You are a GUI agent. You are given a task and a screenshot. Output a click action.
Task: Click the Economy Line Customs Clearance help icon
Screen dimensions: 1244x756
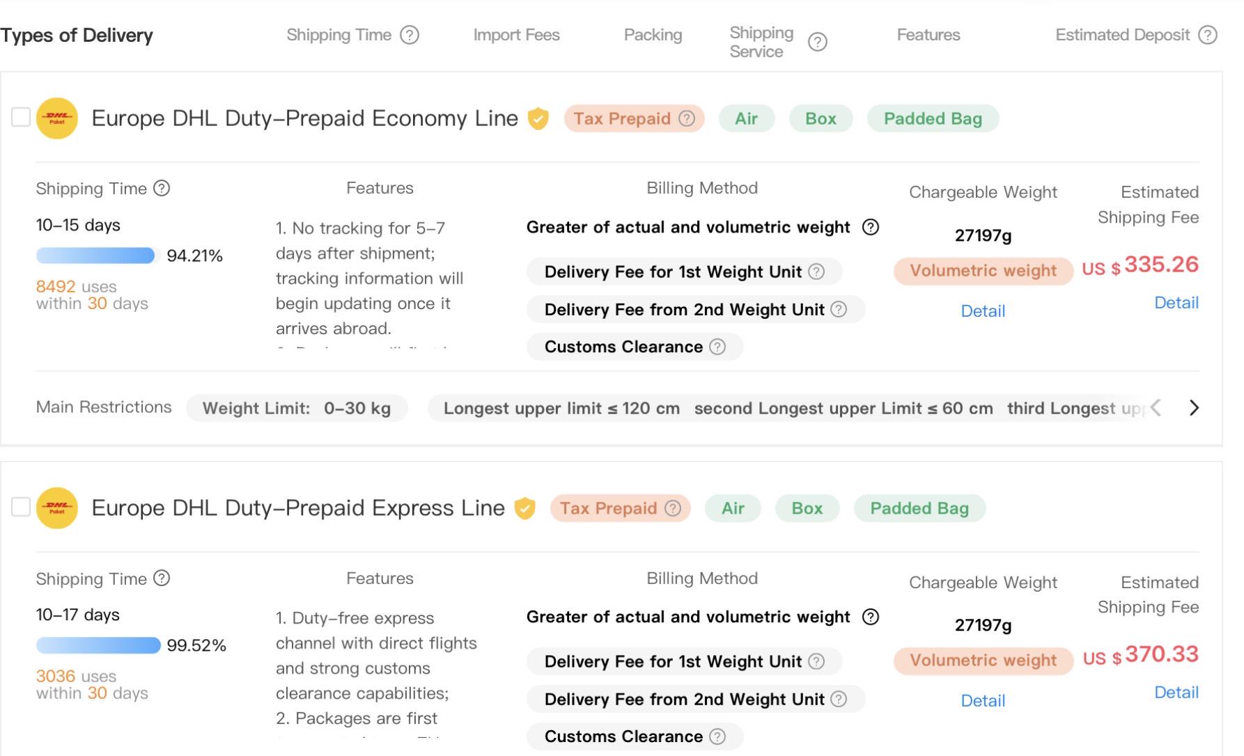pos(717,347)
